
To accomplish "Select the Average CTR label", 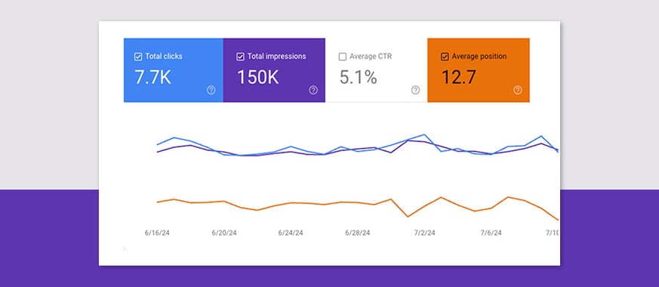I will coord(371,57).
